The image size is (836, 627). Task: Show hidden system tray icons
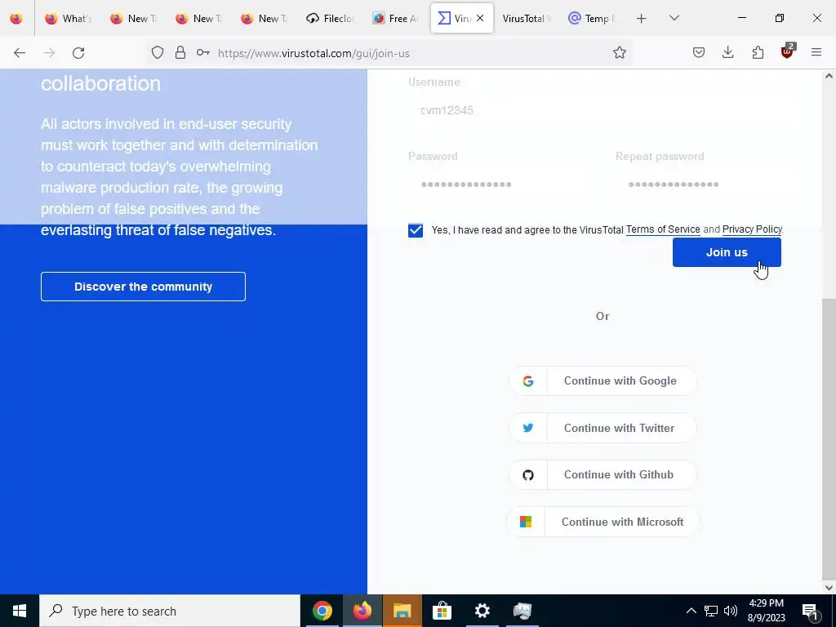click(x=691, y=611)
